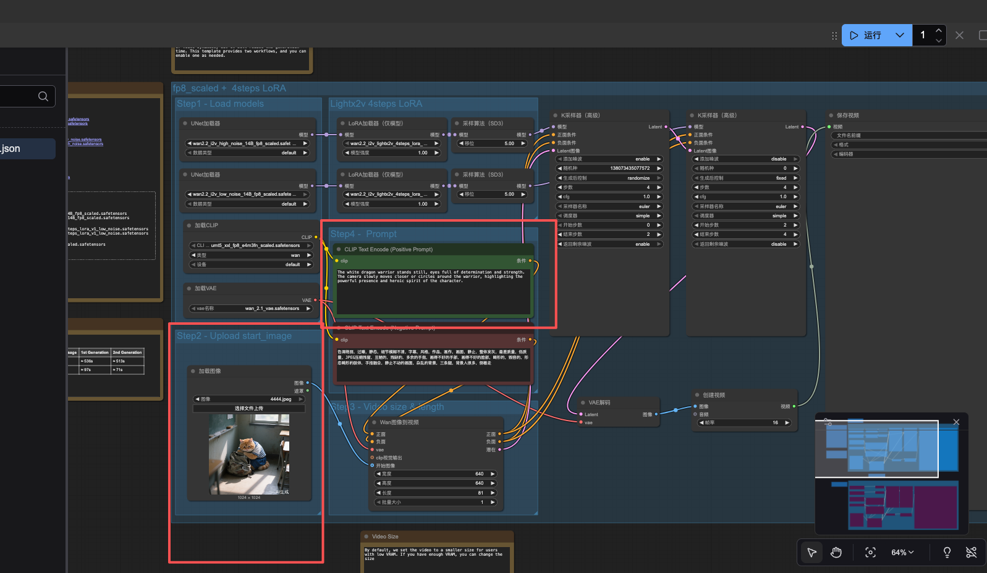Switch to the hand pan tool

click(x=836, y=553)
